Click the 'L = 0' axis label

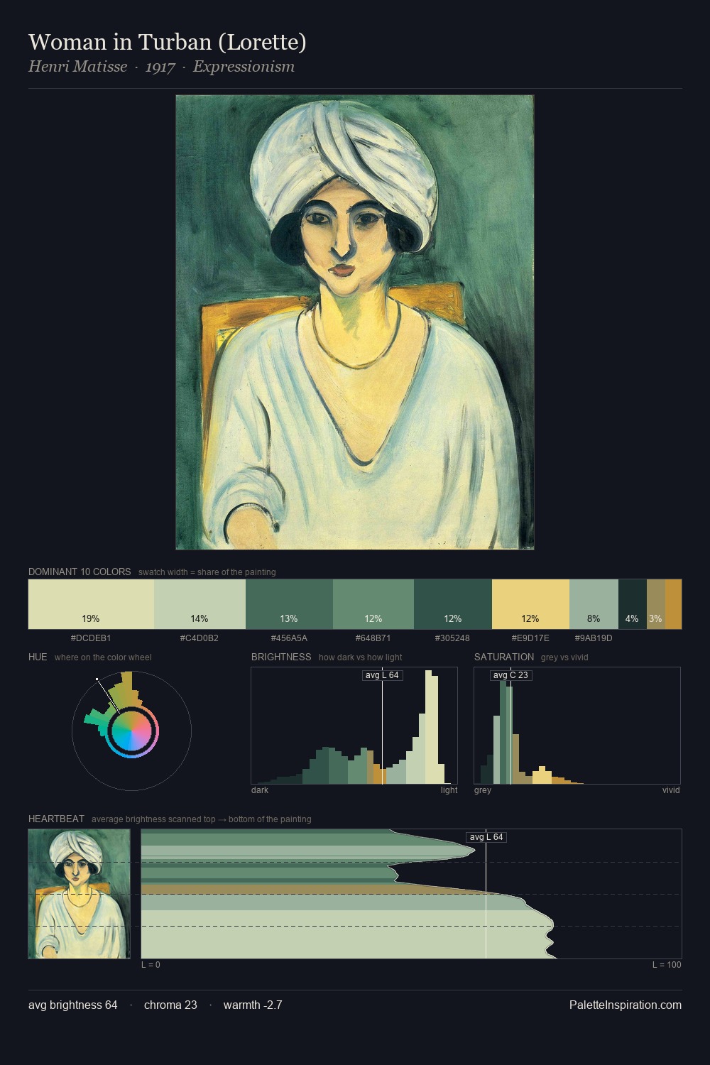point(151,964)
